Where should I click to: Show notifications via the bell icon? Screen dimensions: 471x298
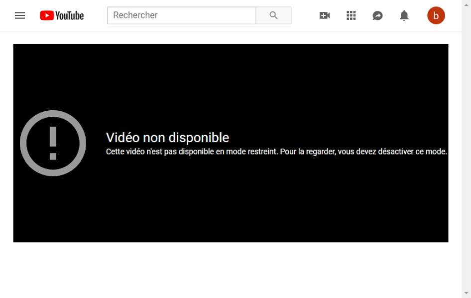[404, 15]
